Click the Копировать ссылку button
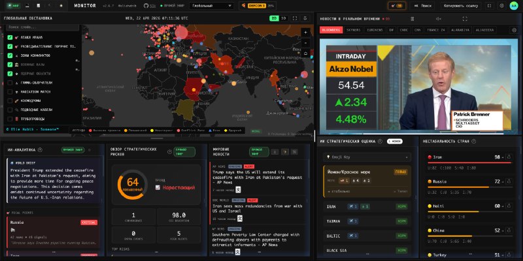 pos(462,6)
